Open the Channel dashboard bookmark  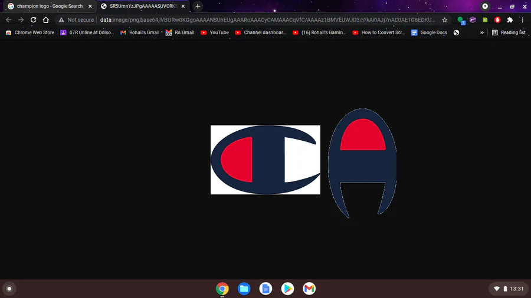tap(260, 33)
